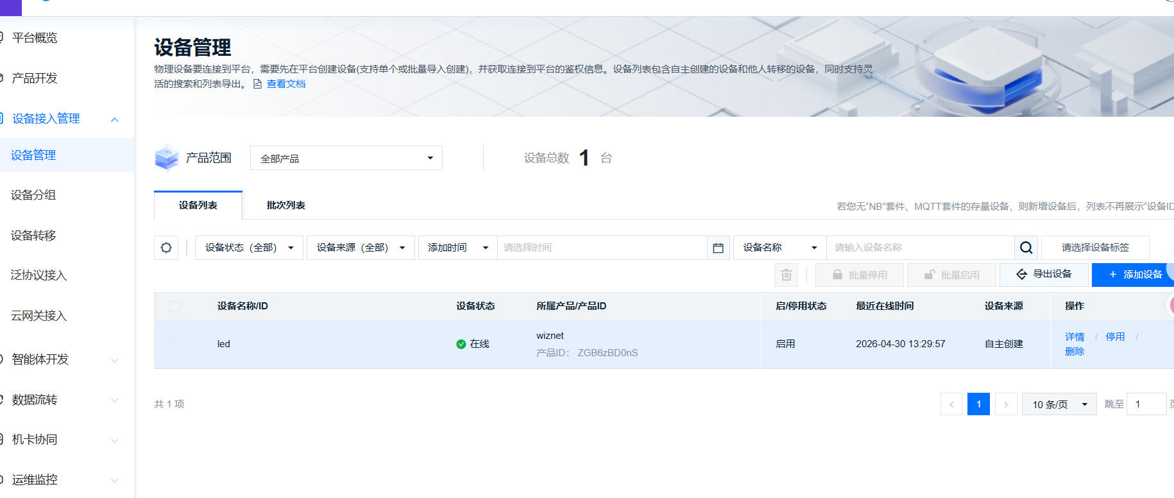This screenshot has height=498, width=1174.
Task: Open the 全部产品 product range dropdown
Action: (x=346, y=158)
